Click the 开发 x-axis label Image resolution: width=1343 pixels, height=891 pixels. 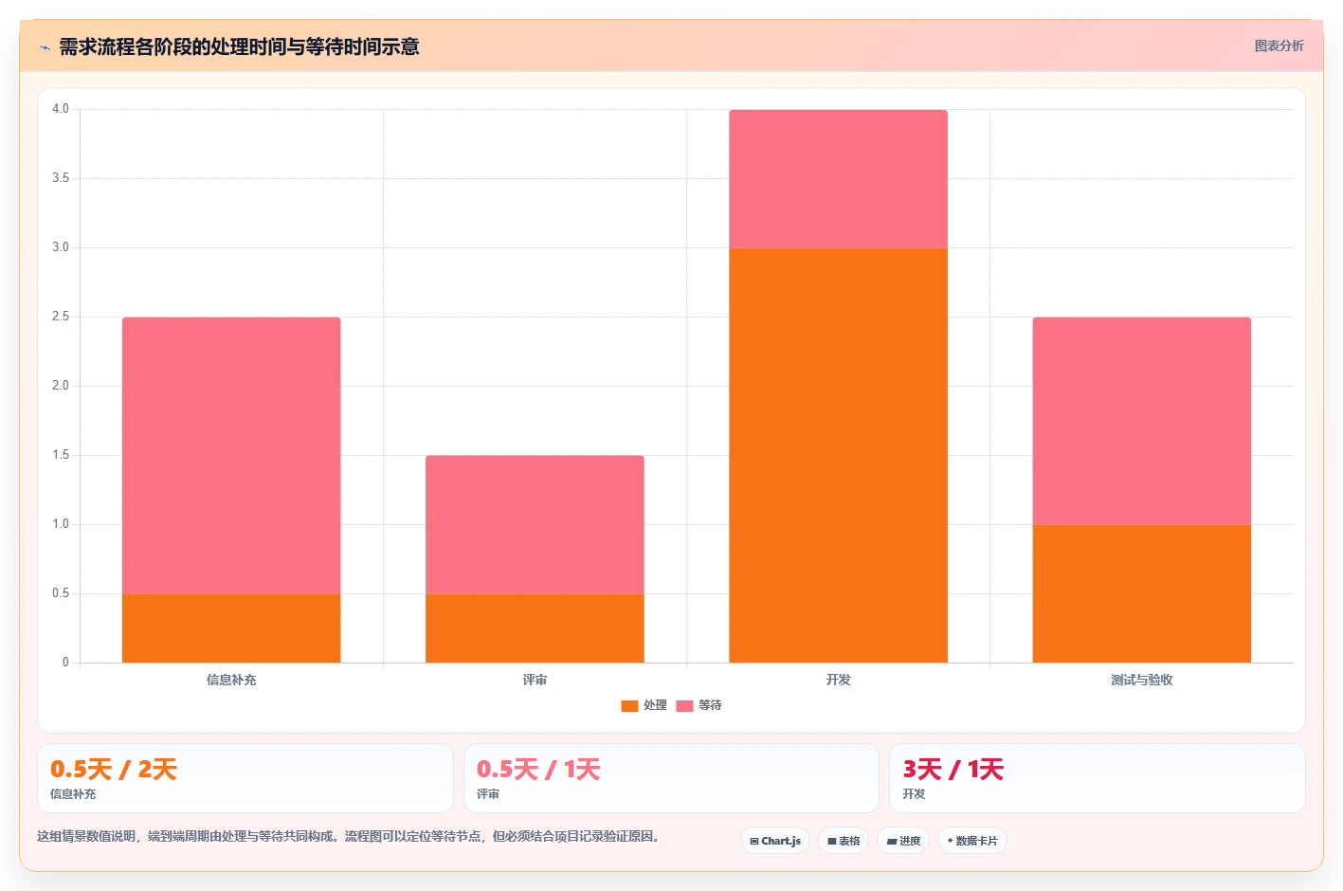point(838,680)
